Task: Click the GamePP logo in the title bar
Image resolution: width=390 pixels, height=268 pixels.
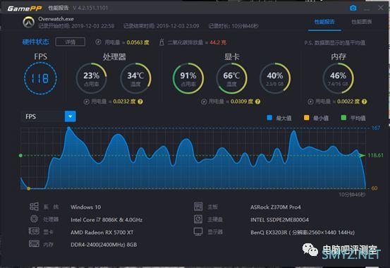Action: coord(25,8)
